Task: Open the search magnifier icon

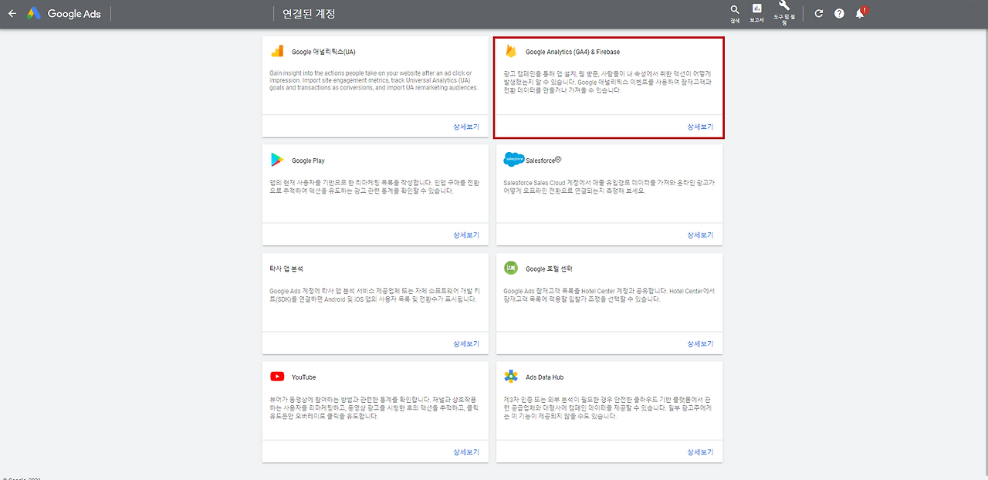Action: [x=735, y=10]
